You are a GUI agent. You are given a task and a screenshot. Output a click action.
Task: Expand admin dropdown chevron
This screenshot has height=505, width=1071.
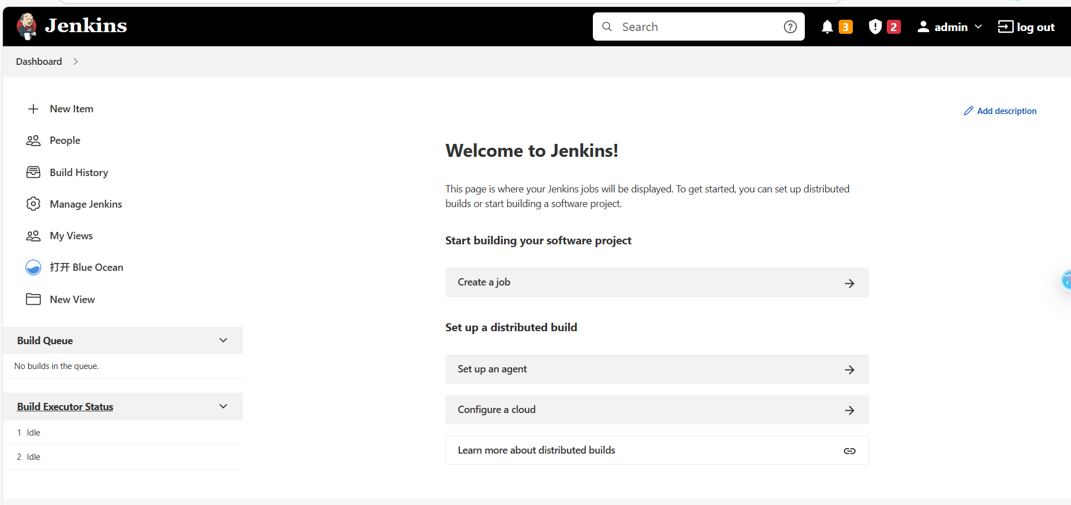tap(978, 27)
